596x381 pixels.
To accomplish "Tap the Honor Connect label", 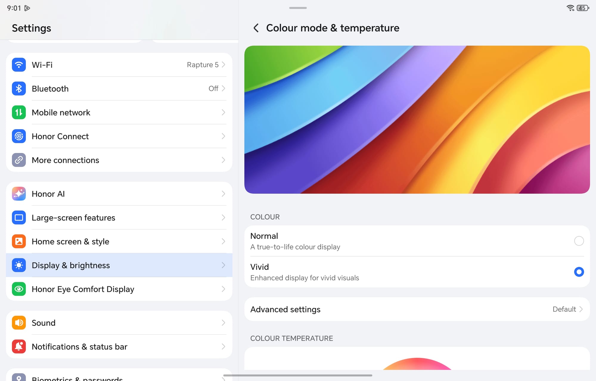I will 60,136.
